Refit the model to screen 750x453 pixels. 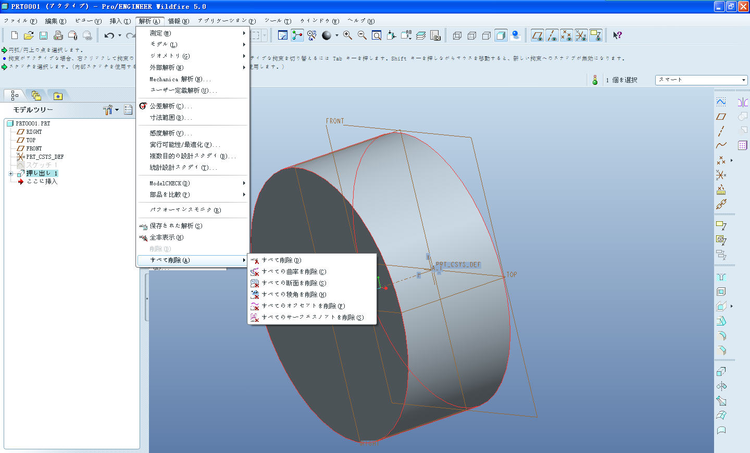[x=377, y=35]
